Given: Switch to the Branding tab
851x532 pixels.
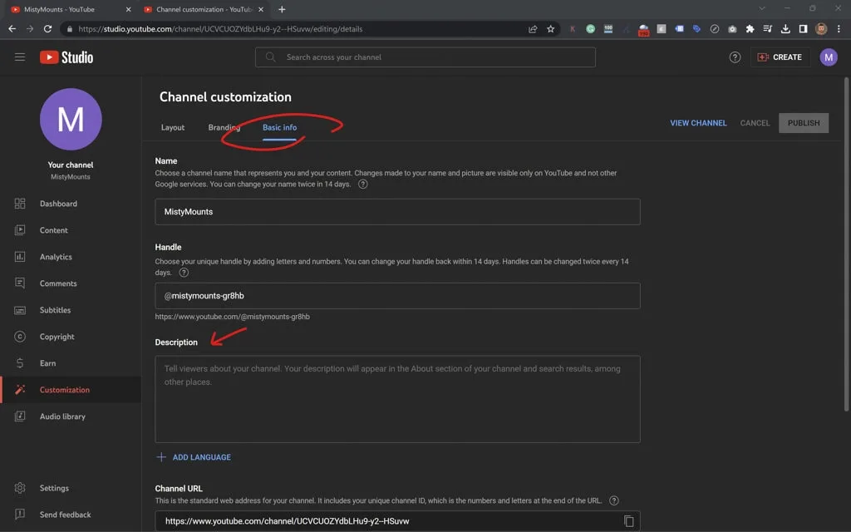Looking at the screenshot, I should 224,127.
